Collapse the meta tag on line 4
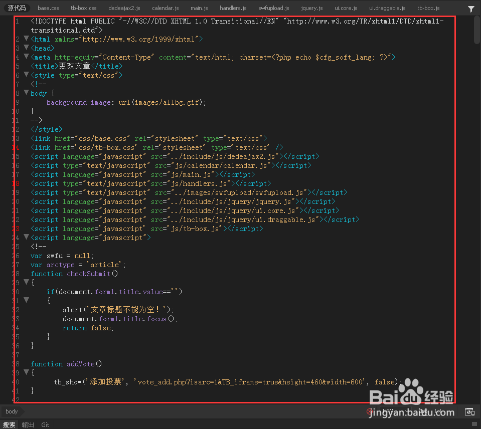 coord(27,56)
